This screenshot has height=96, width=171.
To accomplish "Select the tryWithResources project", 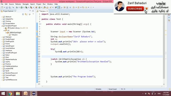I will click(x=11, y=80).
